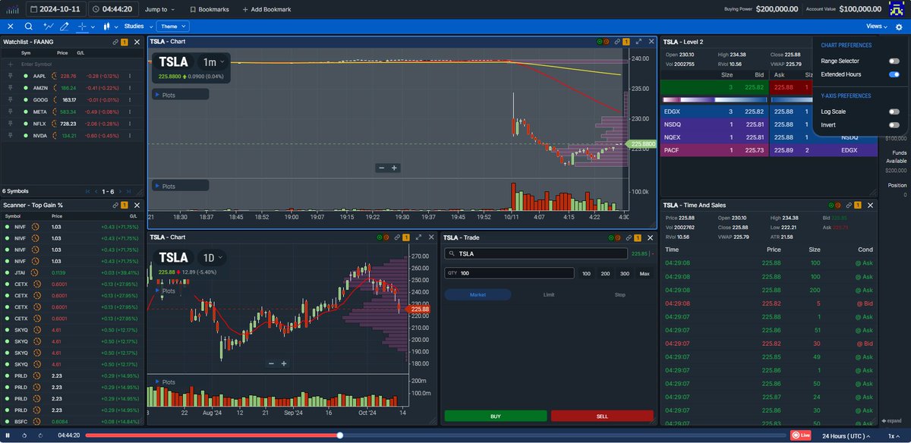The image size is (911, 443).
Task: Set quantity to 200 preset button
Action: click(605, 273)
